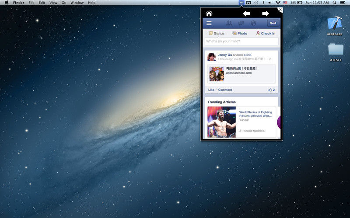Click the fighter article thumbnail
350x218 pixels.
(221, 122)
